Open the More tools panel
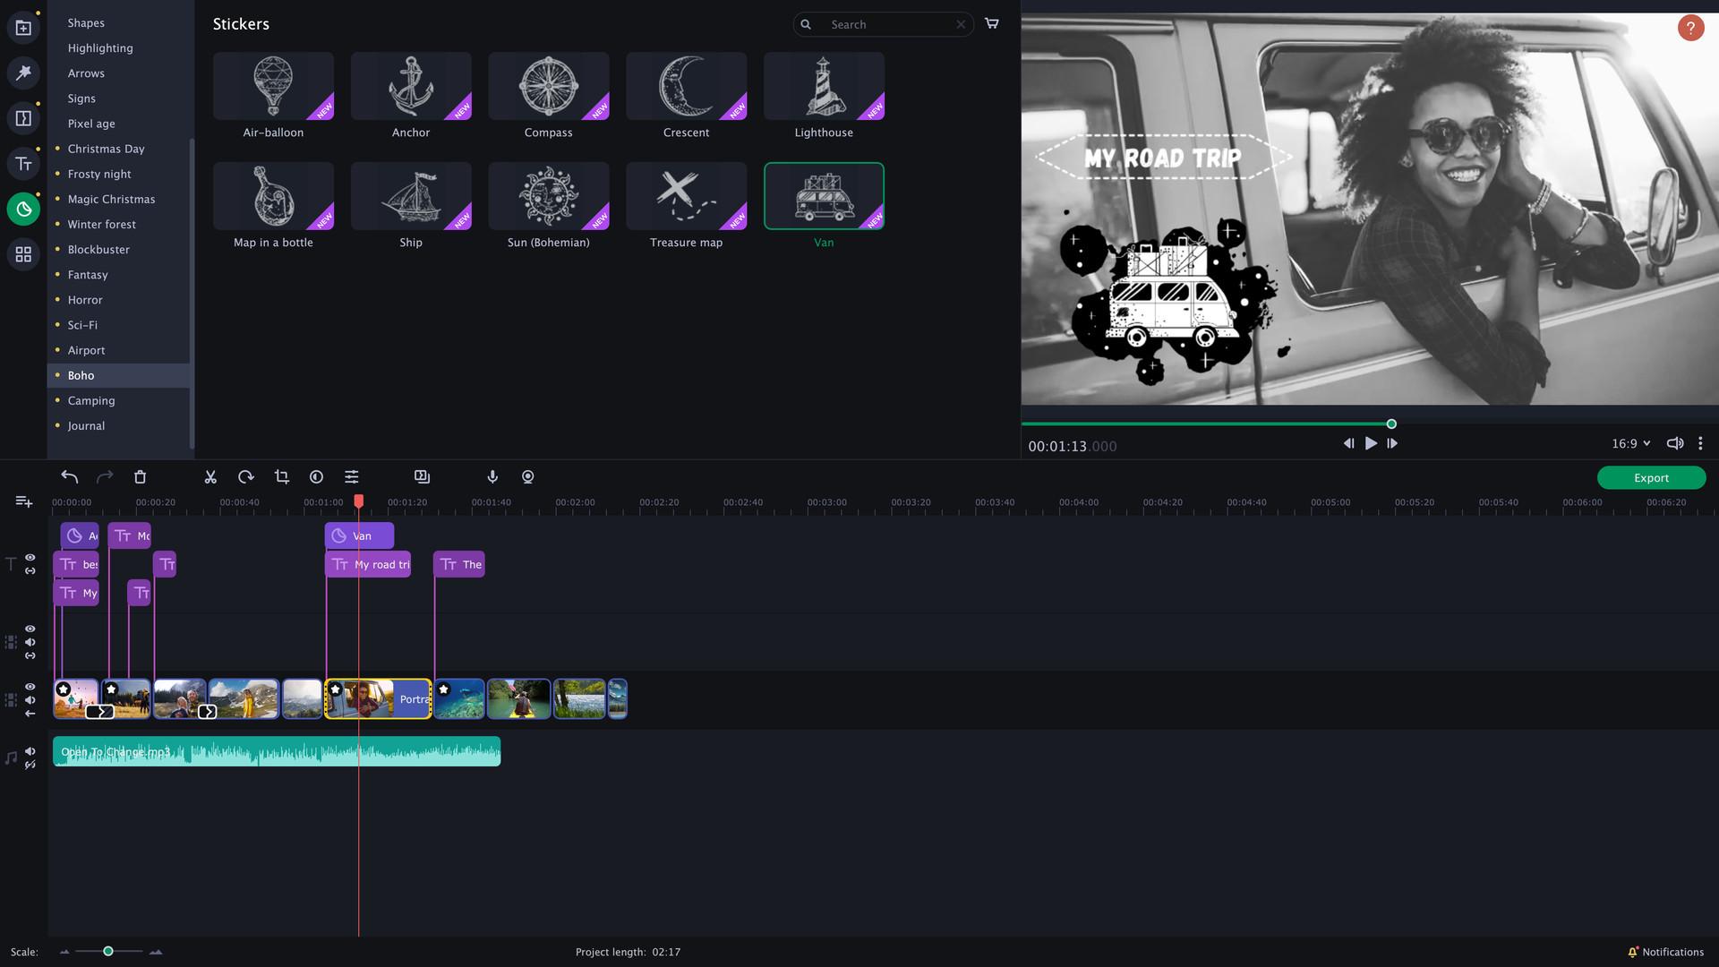Viewport: 1719px width, 967px height. pyautogui.click(x=23, y=254)
